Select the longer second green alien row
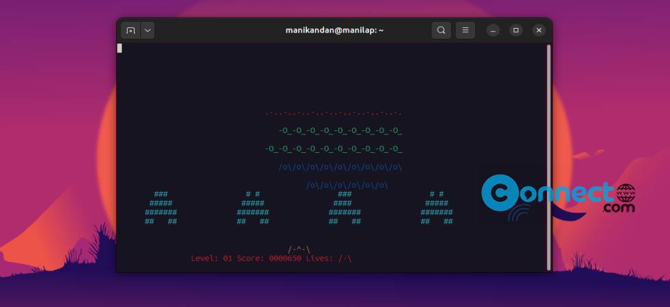 (333, 149)
